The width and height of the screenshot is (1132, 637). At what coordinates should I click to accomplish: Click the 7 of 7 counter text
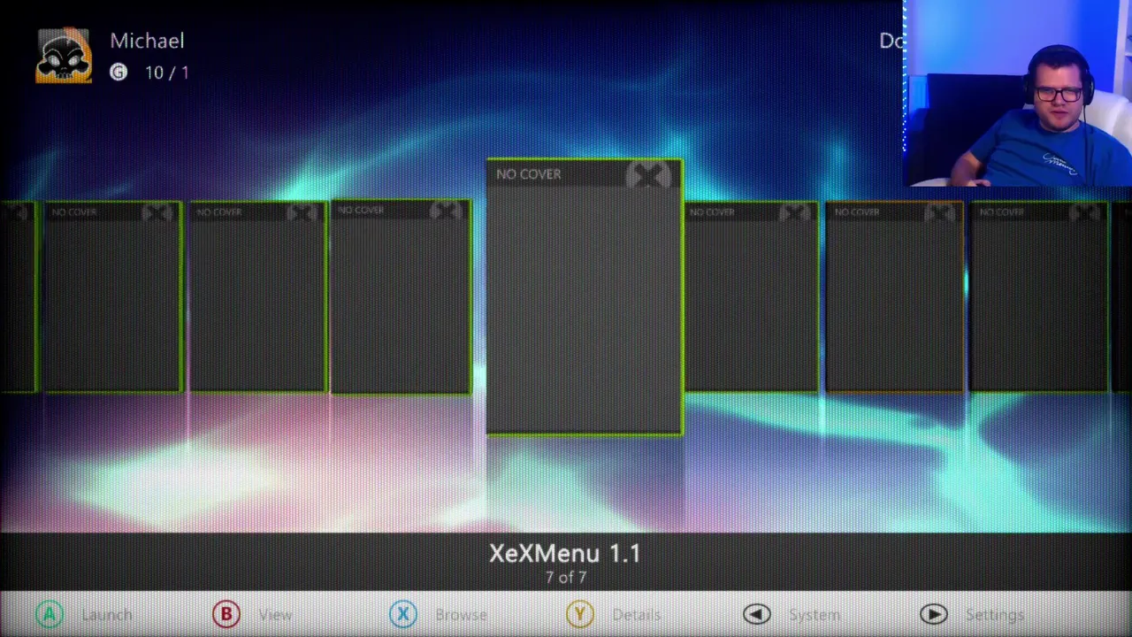pos(566,578)
